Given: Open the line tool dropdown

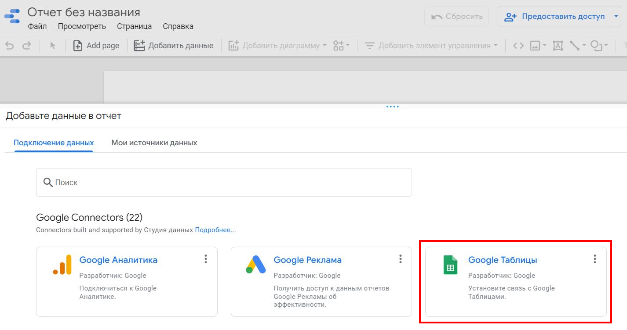Looking at the screenshot, I should (x=578, y=46).
